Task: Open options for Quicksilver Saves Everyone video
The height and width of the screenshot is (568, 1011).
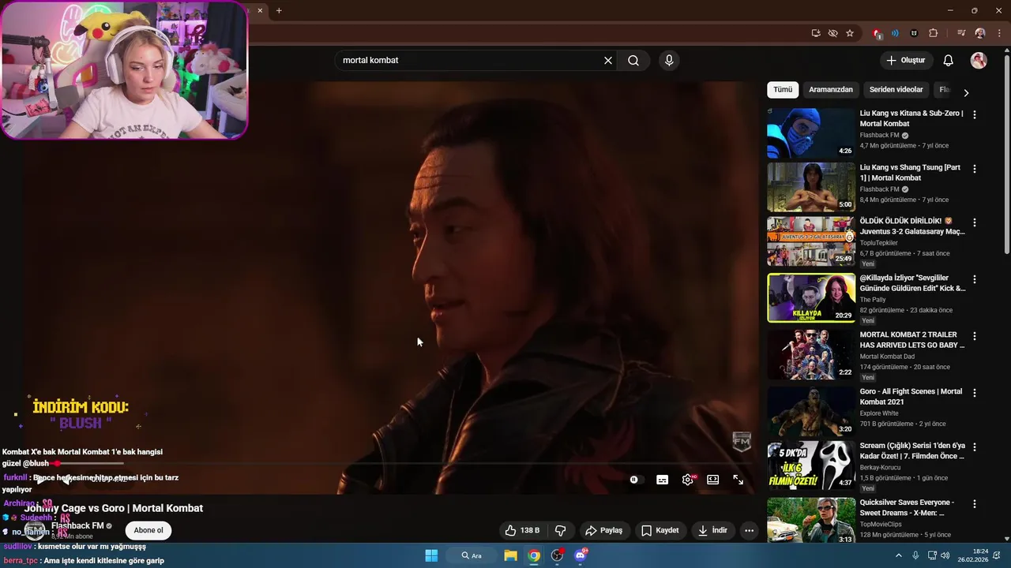Action: click(x=974, y=503)
